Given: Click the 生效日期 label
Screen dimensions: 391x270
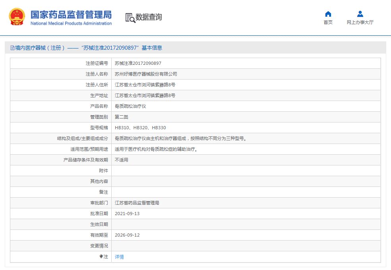Looking at the screenshot, I should click(99, 224).
